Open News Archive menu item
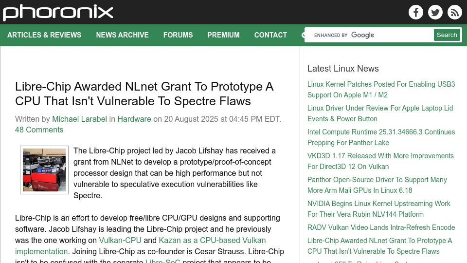467x263 pixels. click(122, 35)
